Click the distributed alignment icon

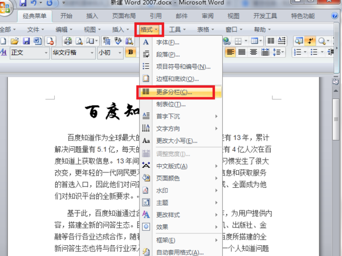265,52
